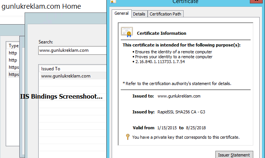Click the Issued by value RapidSSL SHA256 CA - G3
Viewport: 265px width, 158px height.
point(181,112)
